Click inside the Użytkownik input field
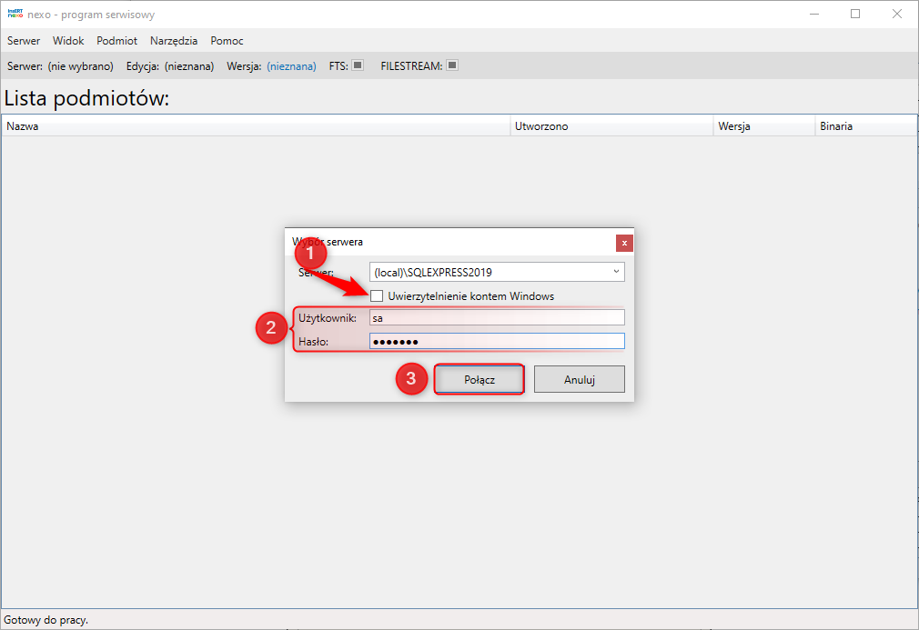The height and width of the screenshot is (630, 919). pyautogui.click(x=497, y=318)
